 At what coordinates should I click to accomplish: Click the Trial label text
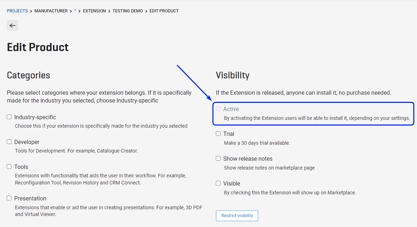(x=229, y=134)
